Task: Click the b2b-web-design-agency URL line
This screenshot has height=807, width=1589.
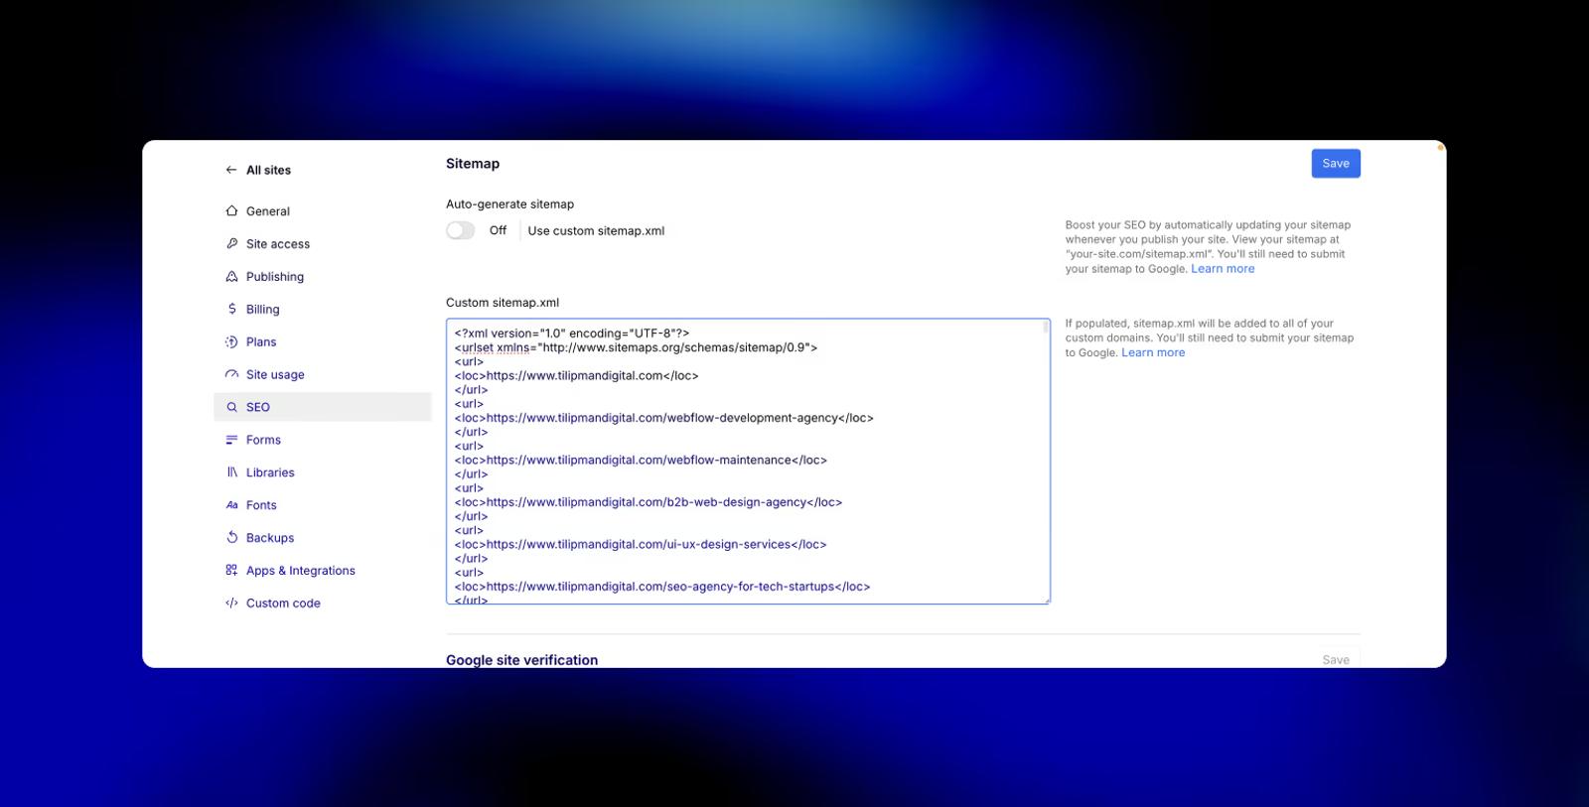Action: [649, 502]
